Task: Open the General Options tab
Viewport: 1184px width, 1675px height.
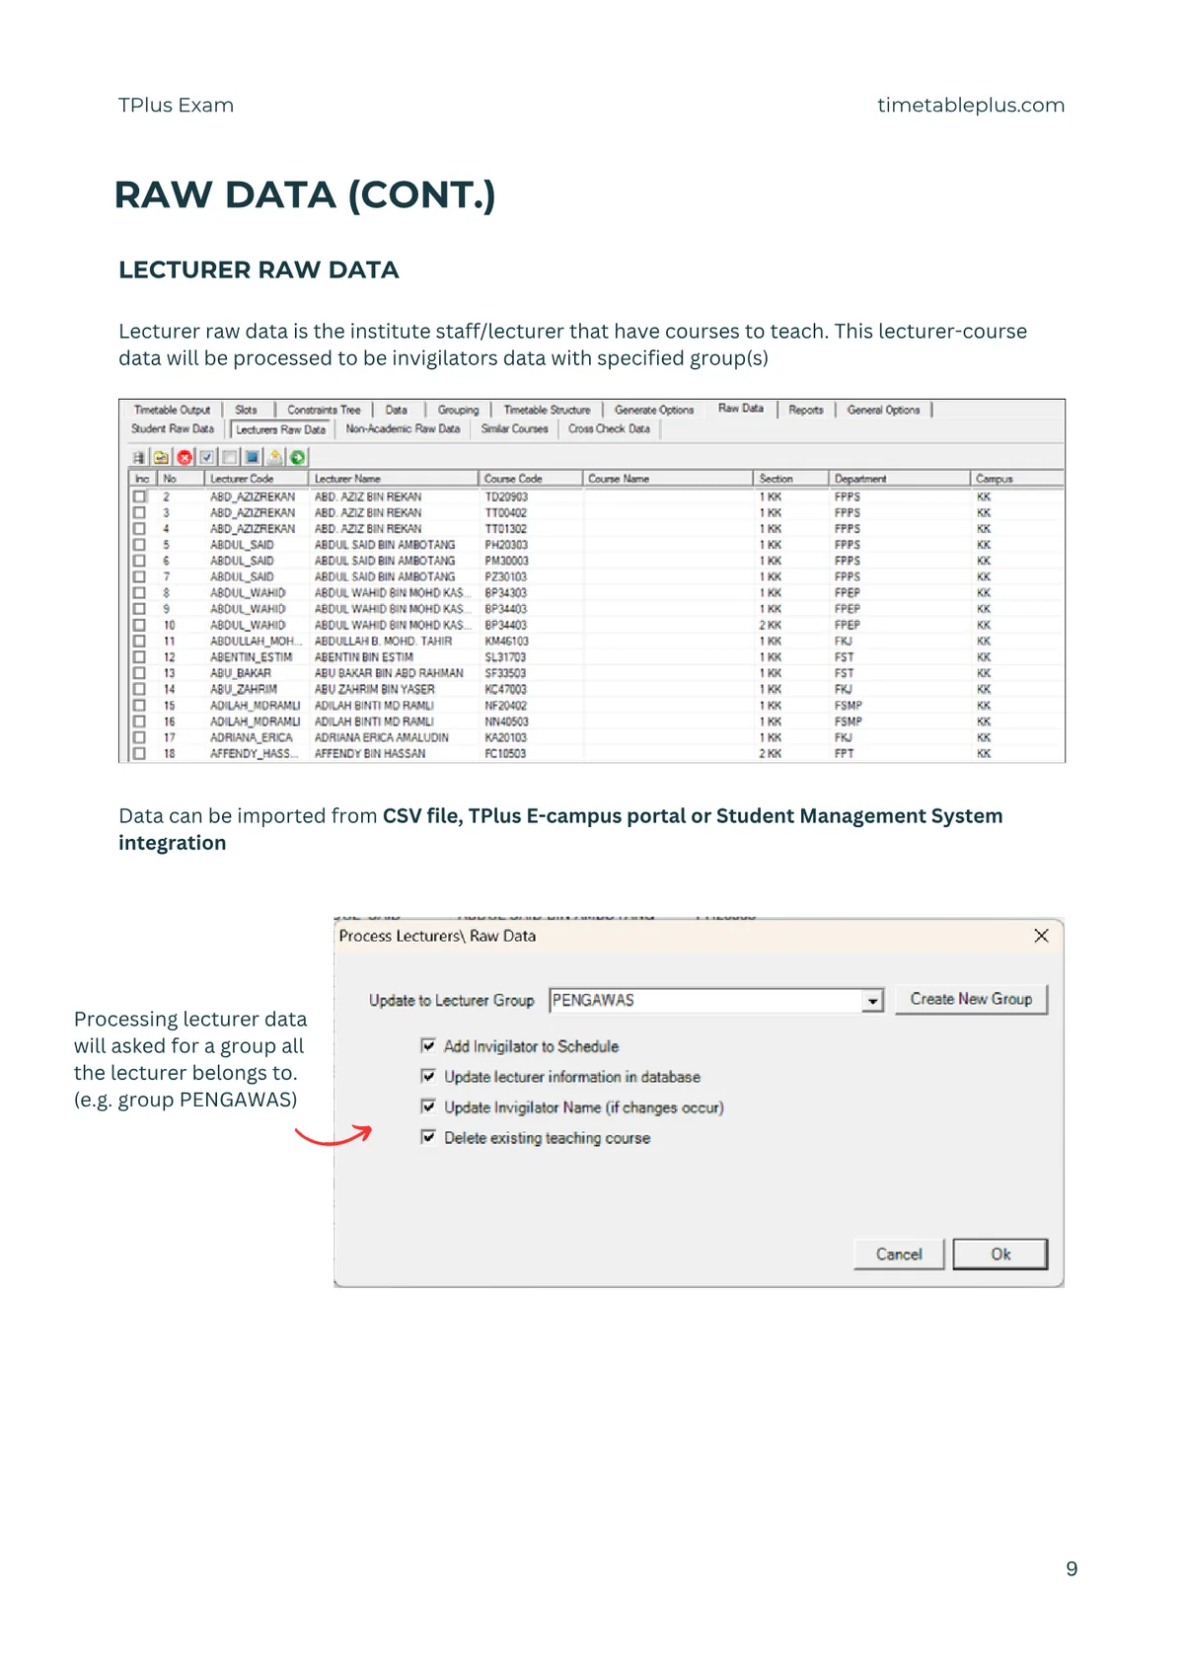Action: (883, 410)
